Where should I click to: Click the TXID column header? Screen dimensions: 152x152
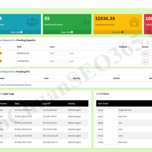point(19,47)
